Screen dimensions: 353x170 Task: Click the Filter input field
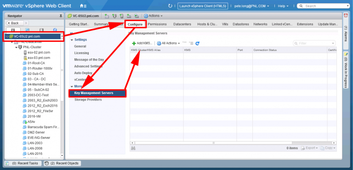point(314,43)
